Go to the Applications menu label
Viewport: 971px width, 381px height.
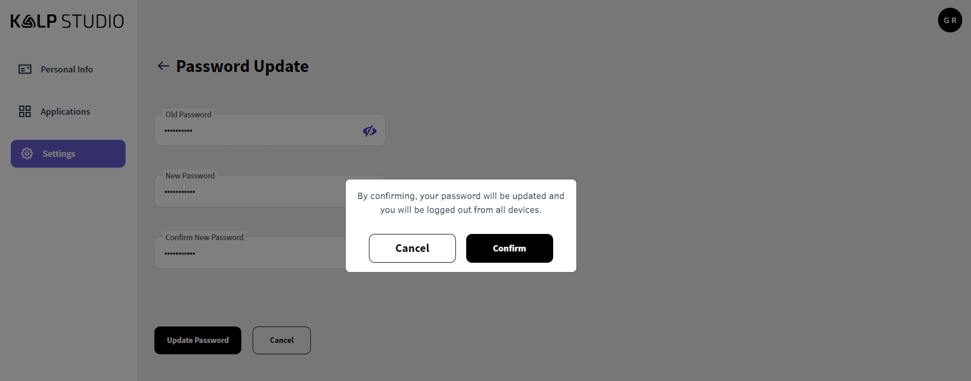65,112
